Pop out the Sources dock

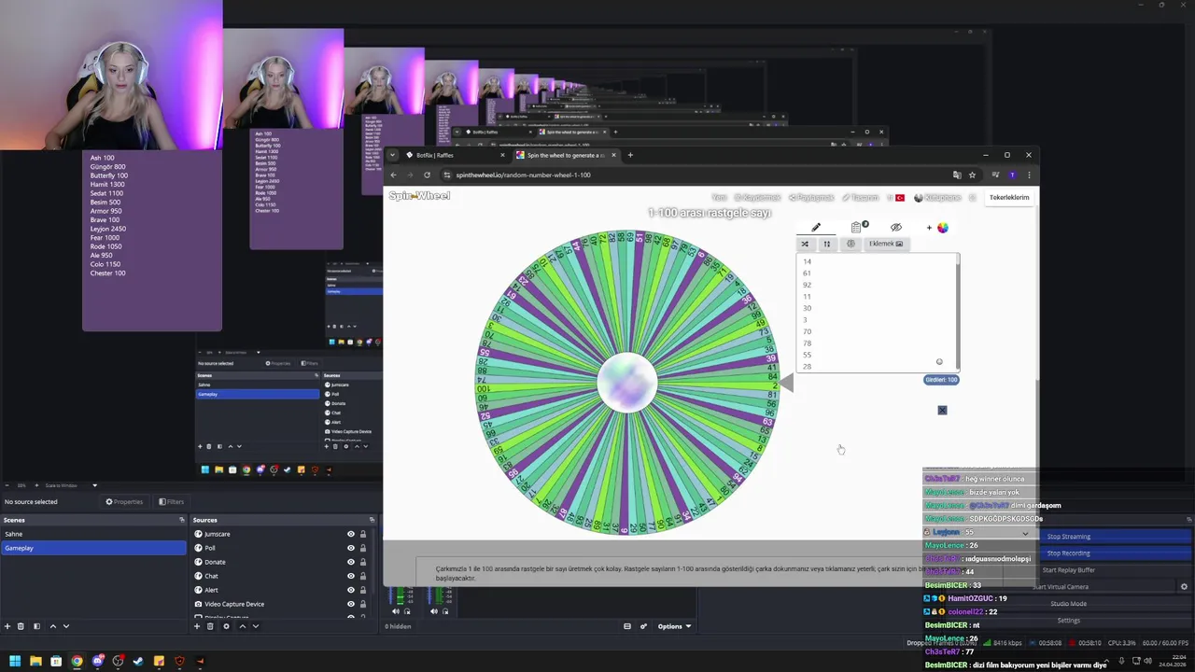[x=372, y=520]
